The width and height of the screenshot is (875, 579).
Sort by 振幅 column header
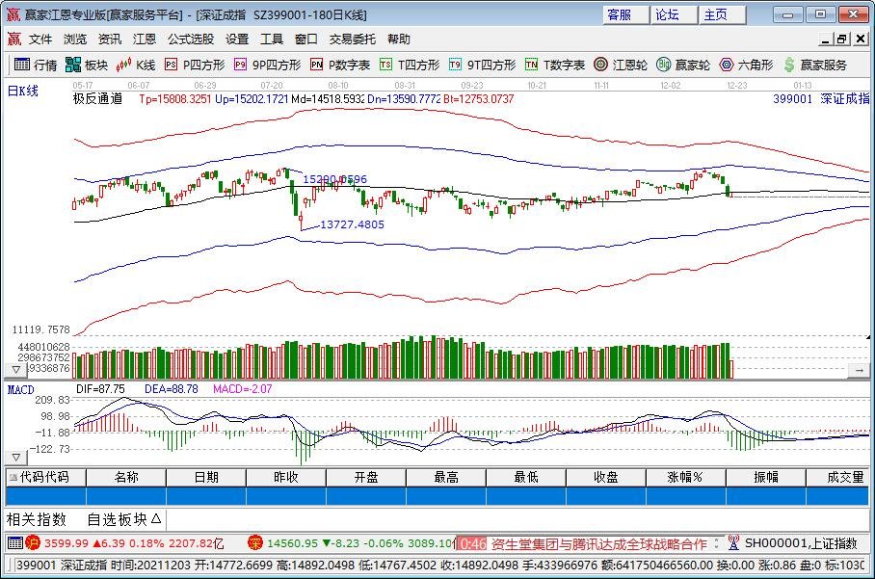tap(765, 477)
